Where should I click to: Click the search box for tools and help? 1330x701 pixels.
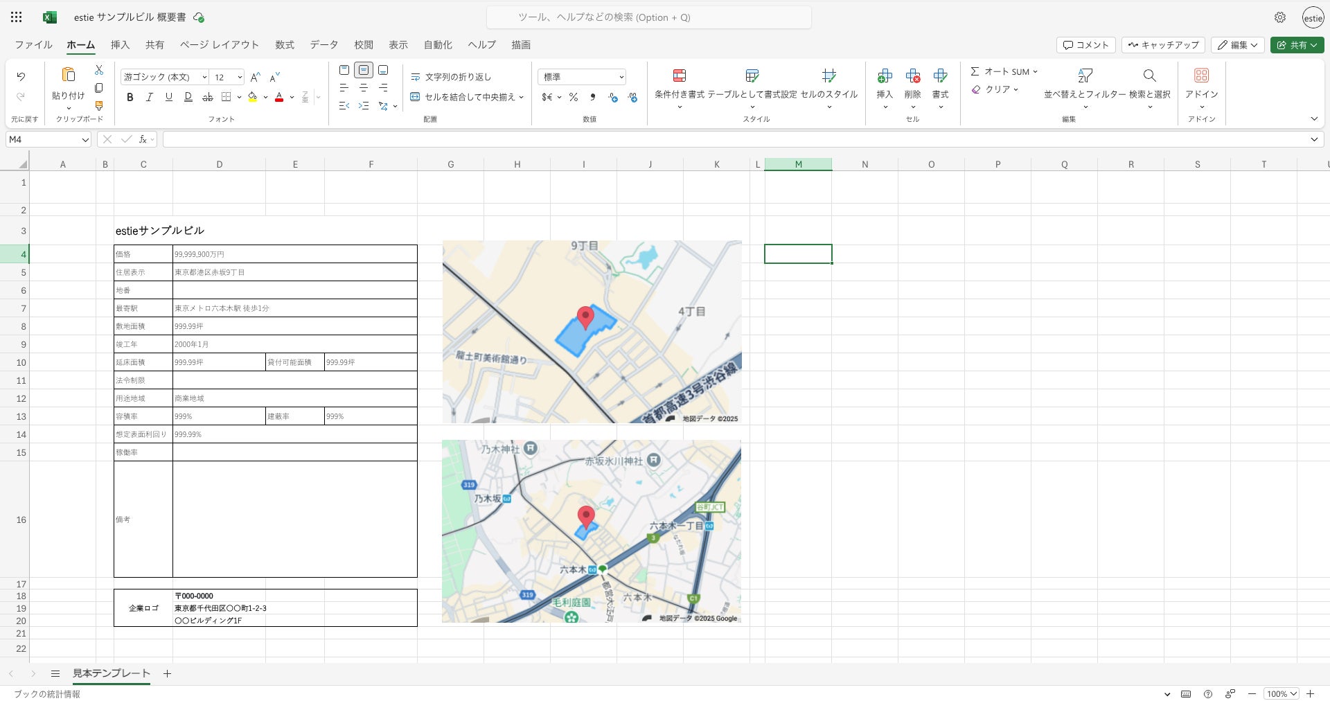648,17
